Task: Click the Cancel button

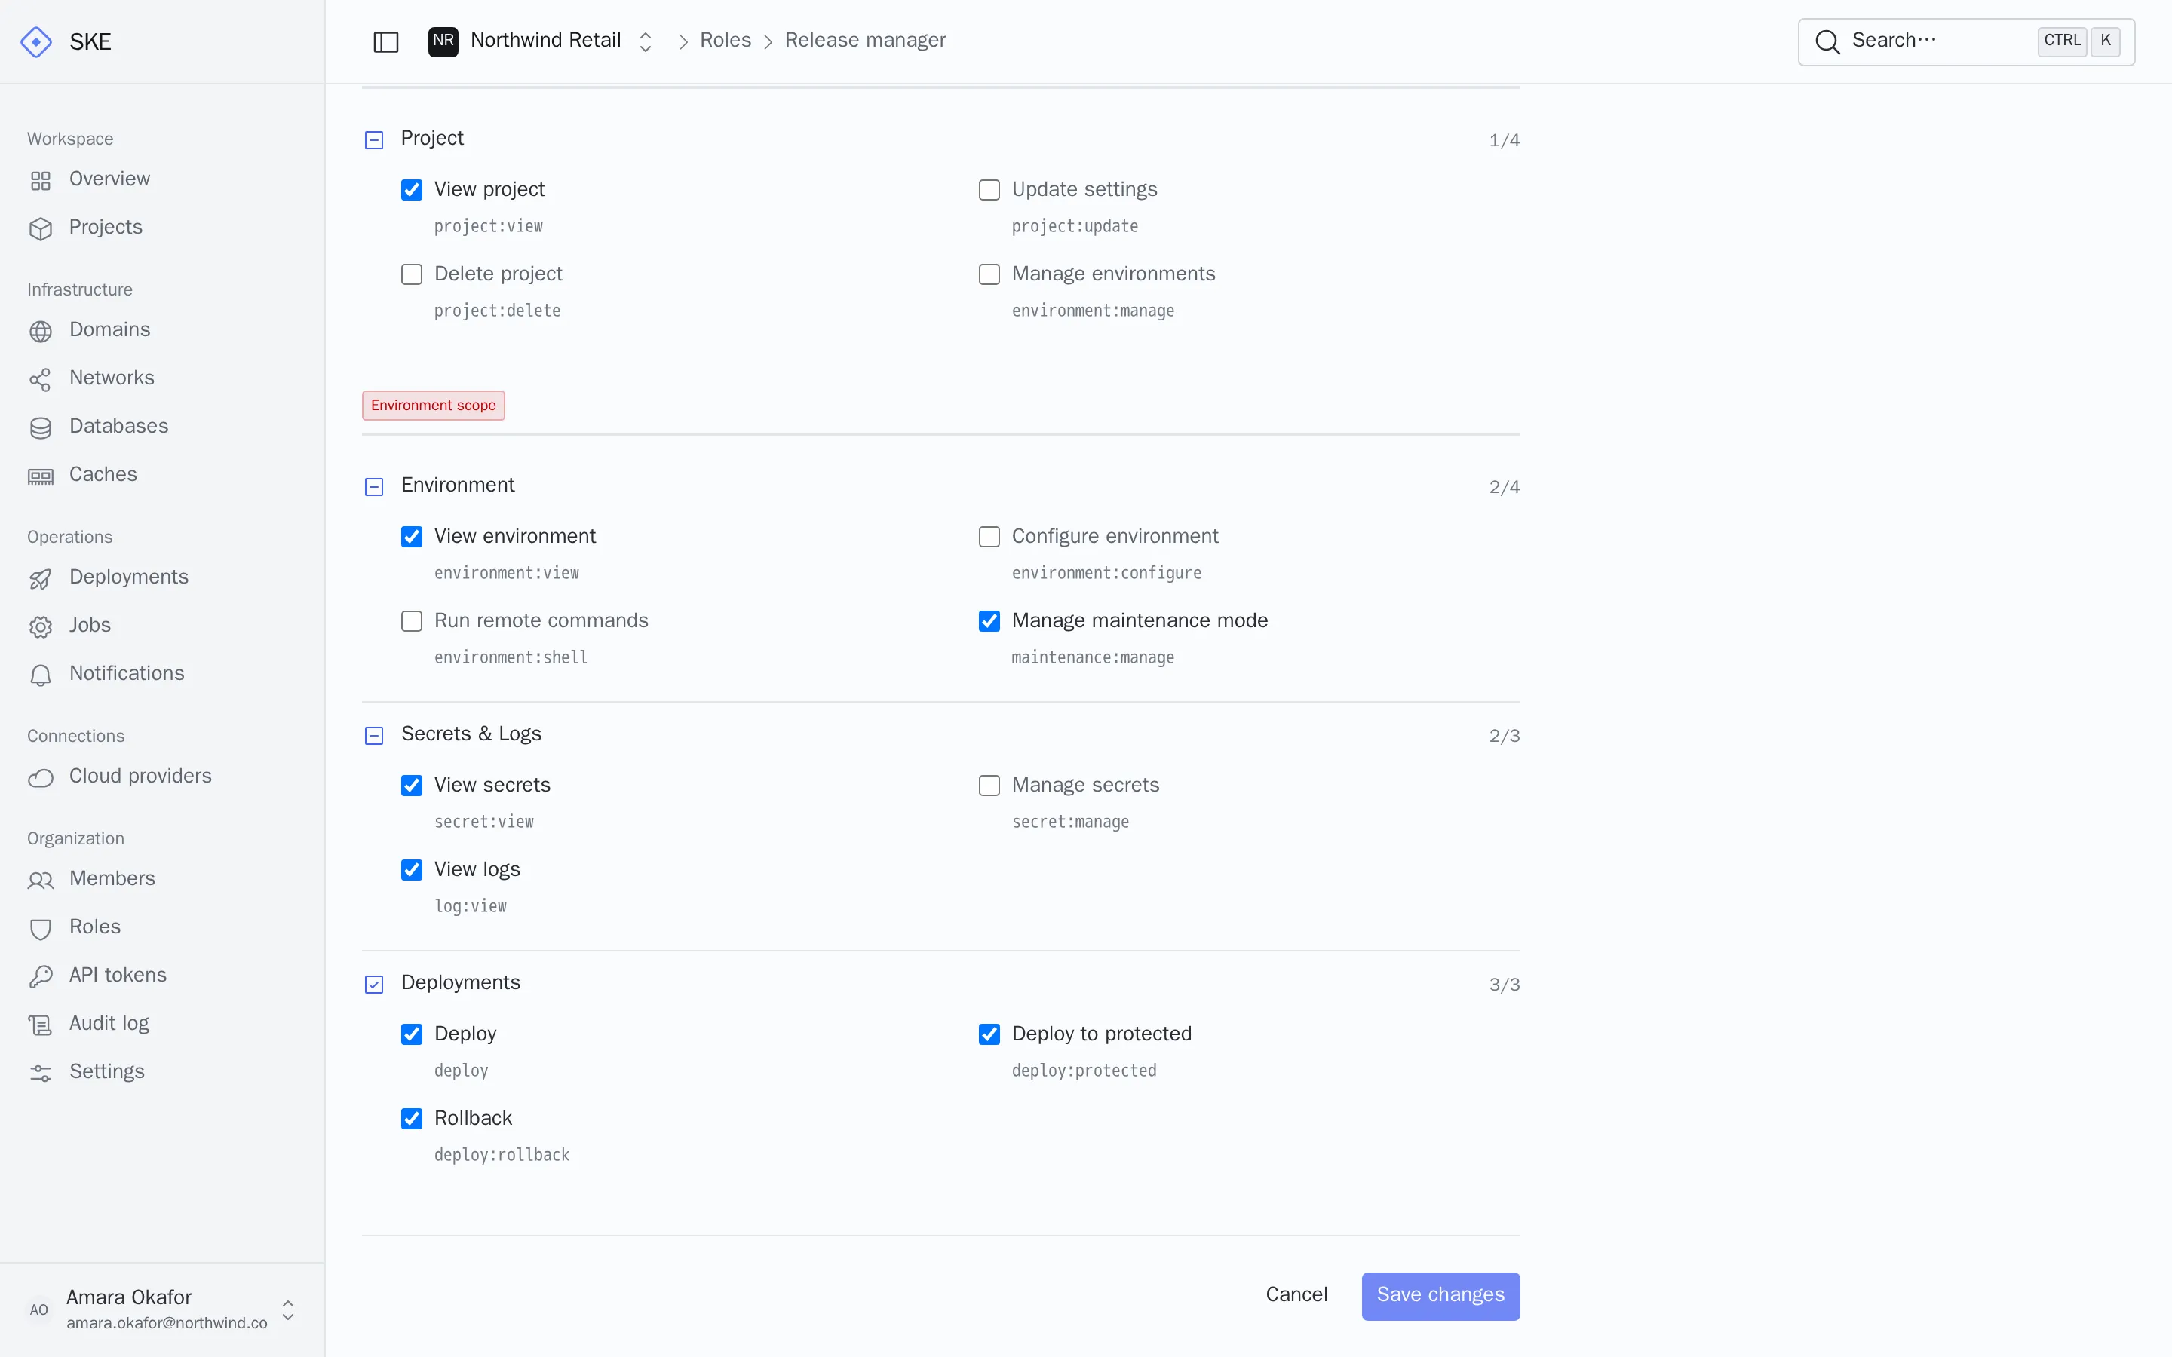Action: (1296, 1295)
